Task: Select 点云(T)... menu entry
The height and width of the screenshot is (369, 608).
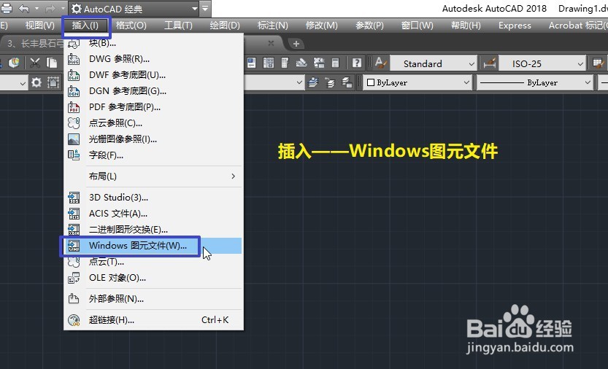Action: pos(153,262)
